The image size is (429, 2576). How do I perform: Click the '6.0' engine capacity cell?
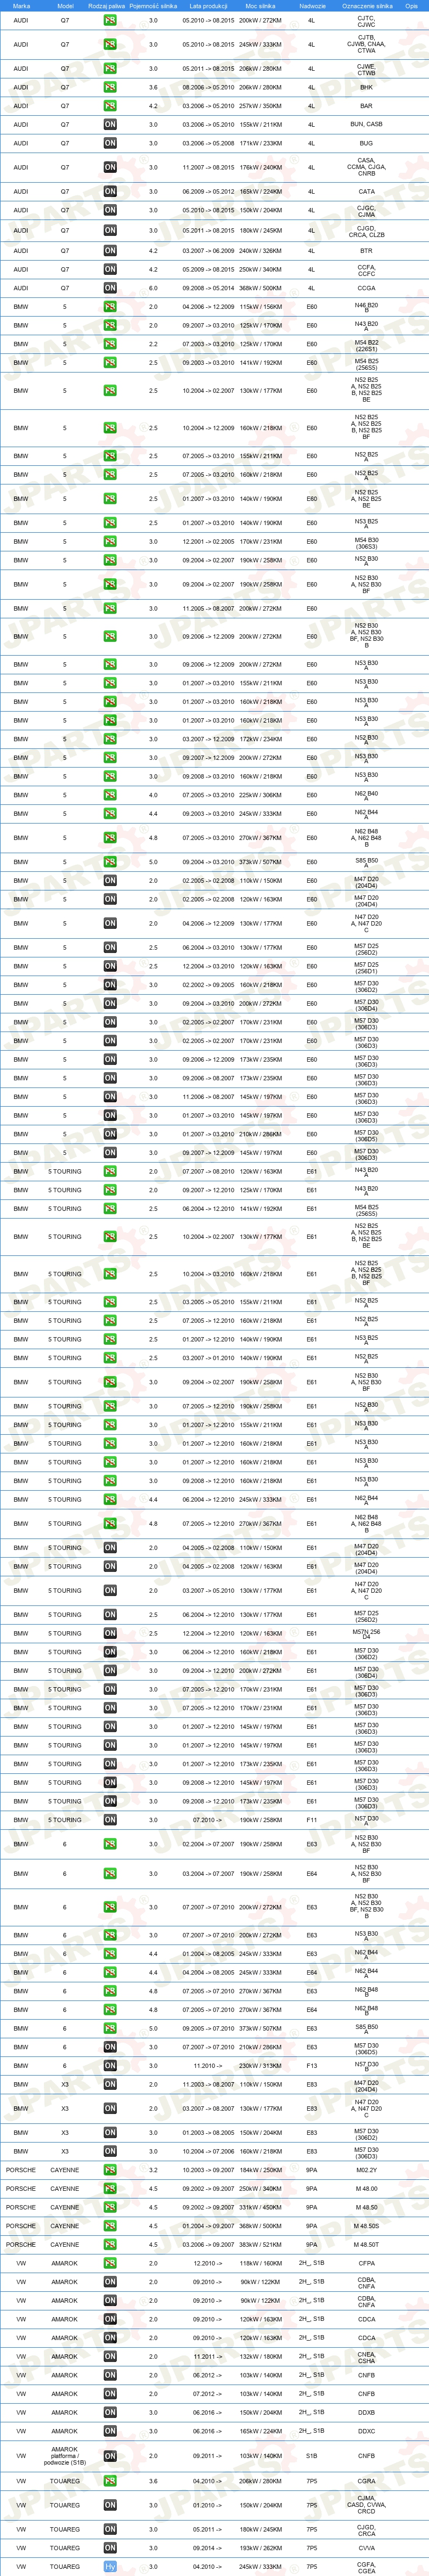tap(153, 288)
